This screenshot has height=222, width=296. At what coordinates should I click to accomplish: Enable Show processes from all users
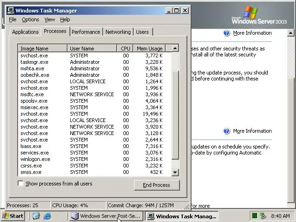[x=20, y=184]
